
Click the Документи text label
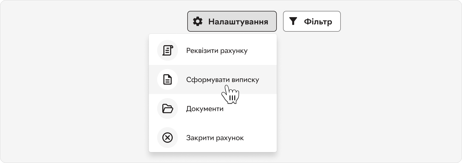pos(205,109)
